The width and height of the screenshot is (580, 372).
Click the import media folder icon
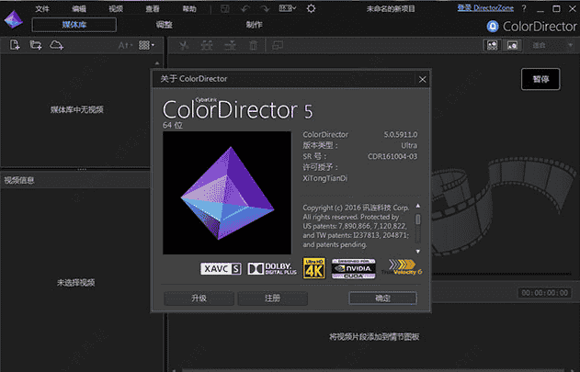pos(35,44)
